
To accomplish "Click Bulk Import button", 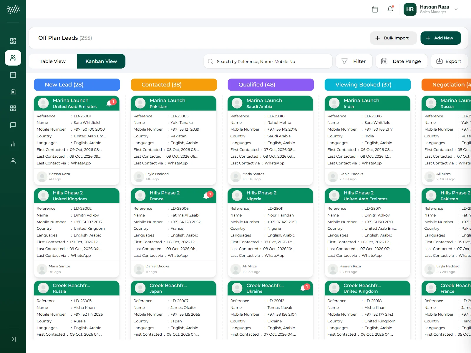I will (393, 38).
